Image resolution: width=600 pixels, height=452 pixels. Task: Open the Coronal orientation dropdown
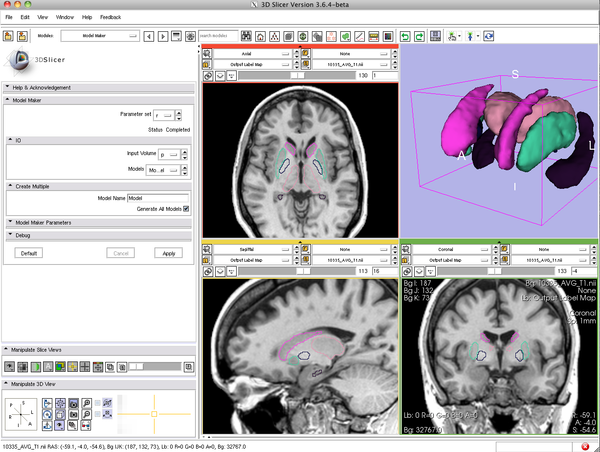[x=452, y=249]
